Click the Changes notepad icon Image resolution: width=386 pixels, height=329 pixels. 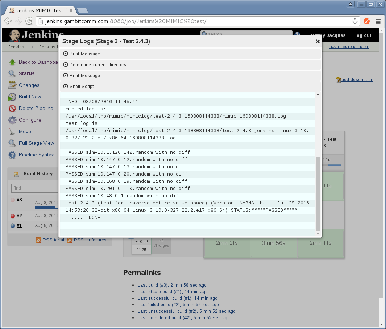[12, 85]
